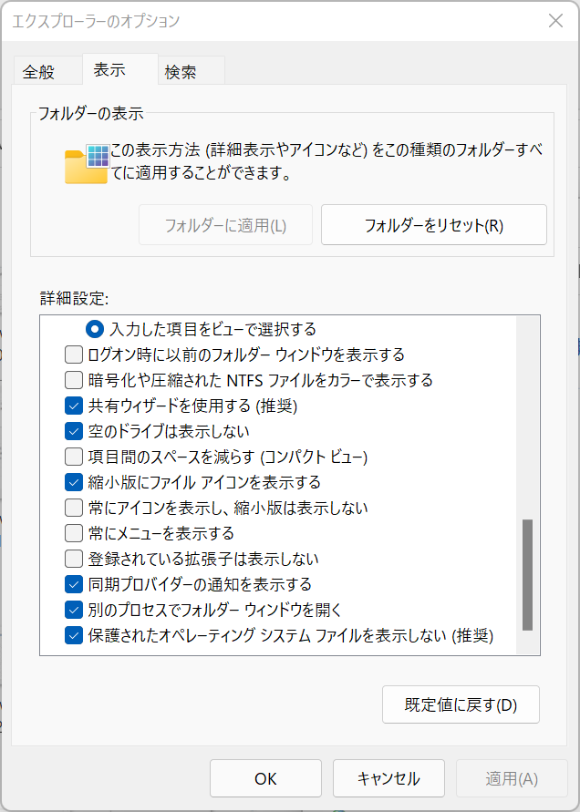Uncheck 保護されたオペレーティング システム ファイルを表示しない
The image size is (580, 812).
point(74,635)
